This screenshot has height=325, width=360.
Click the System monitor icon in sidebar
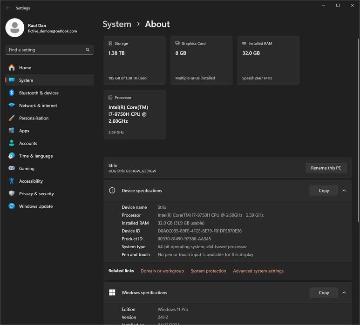12,80
